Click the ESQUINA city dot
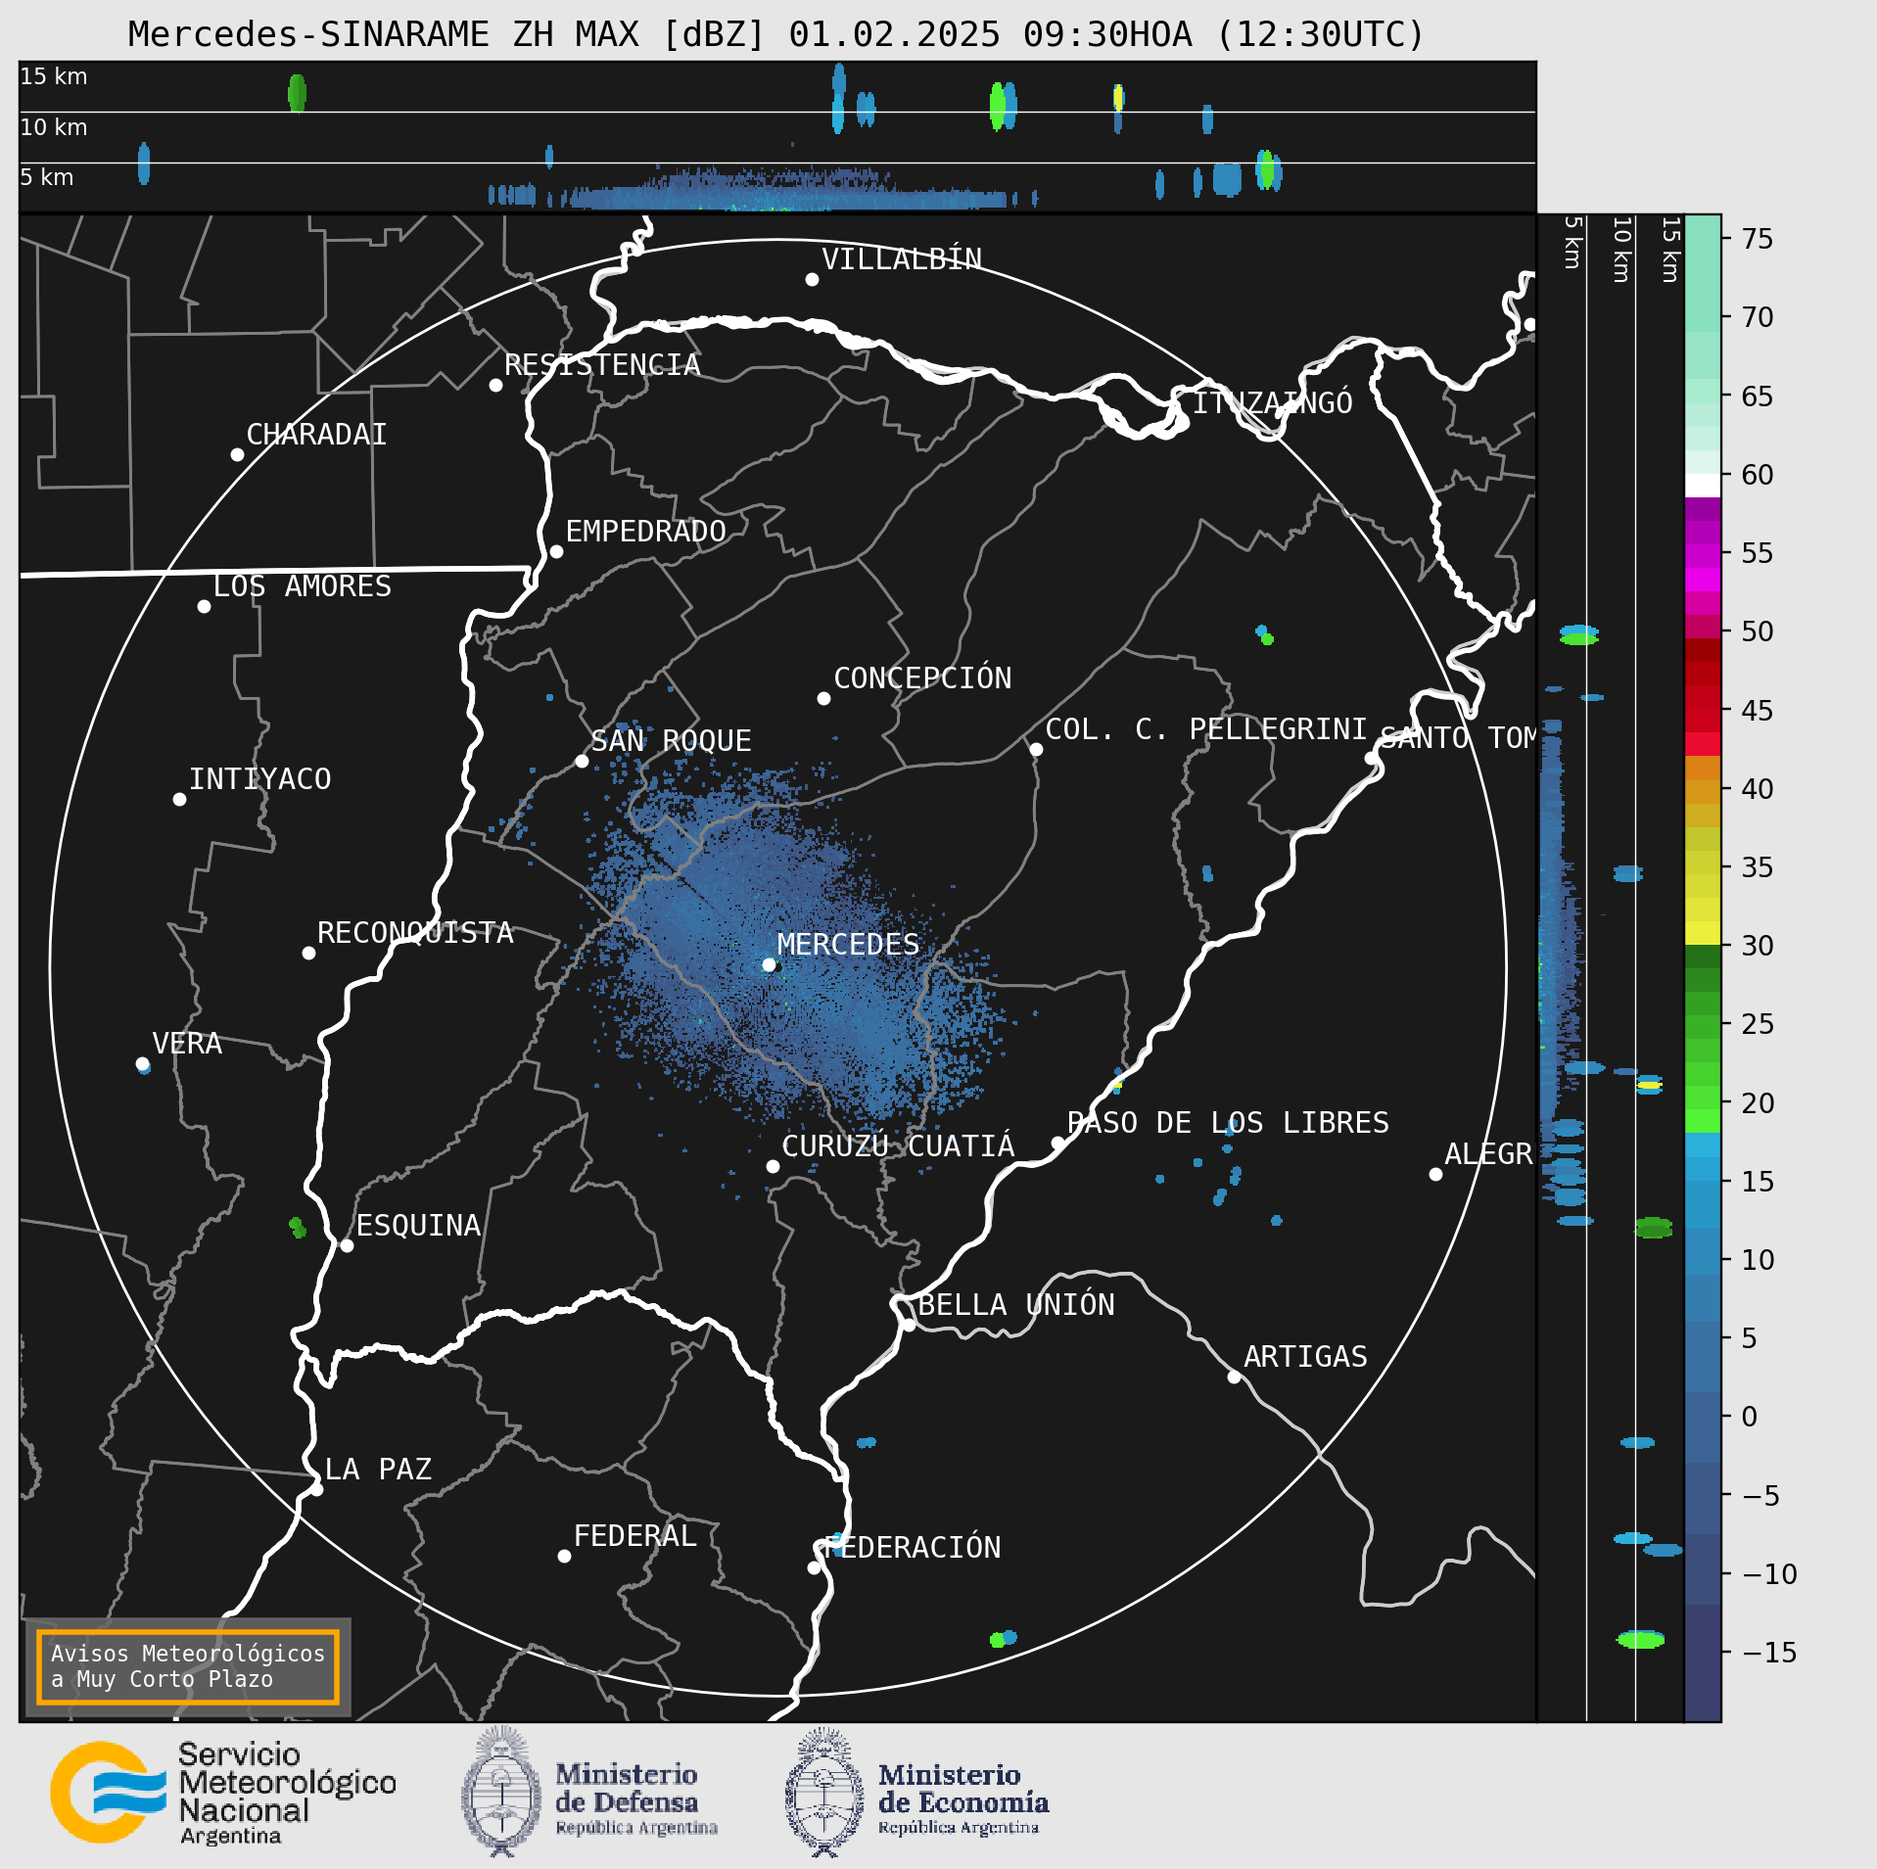1877x1869 pixels. click(347, 1246)
